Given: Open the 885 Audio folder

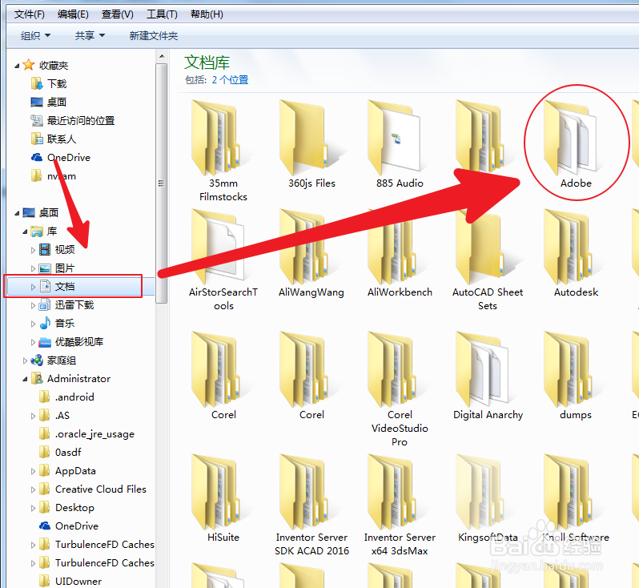Looking at the screenshot, I should [x=400, y=144].
